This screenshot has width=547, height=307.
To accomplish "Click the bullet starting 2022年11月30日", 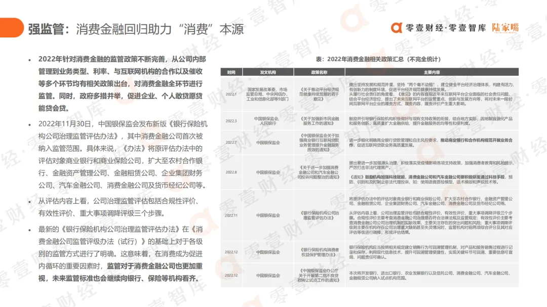I will (123, 154).
